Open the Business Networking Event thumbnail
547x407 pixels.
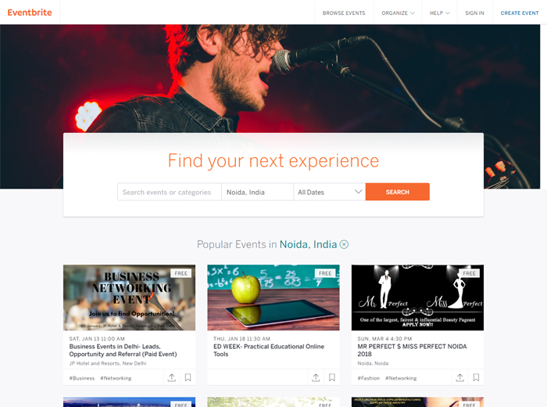tap(129, 297)
